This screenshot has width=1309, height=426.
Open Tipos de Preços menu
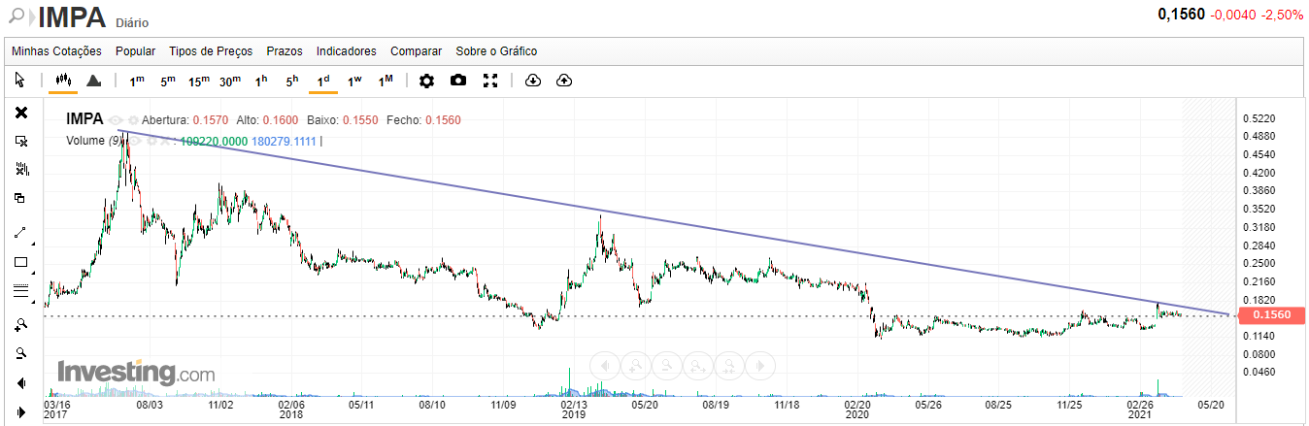click(x=211, y=51)
